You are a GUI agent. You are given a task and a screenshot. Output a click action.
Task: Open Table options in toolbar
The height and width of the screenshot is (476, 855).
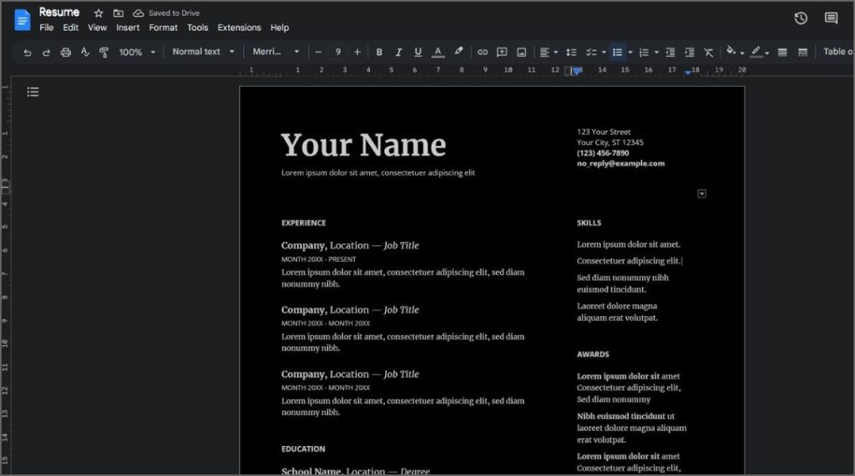[x=837, y=52]
